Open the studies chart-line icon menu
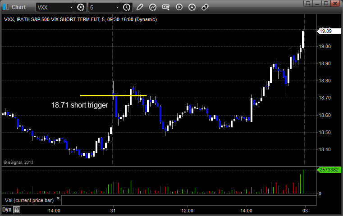Screen dimensions: 343x216 153,7
